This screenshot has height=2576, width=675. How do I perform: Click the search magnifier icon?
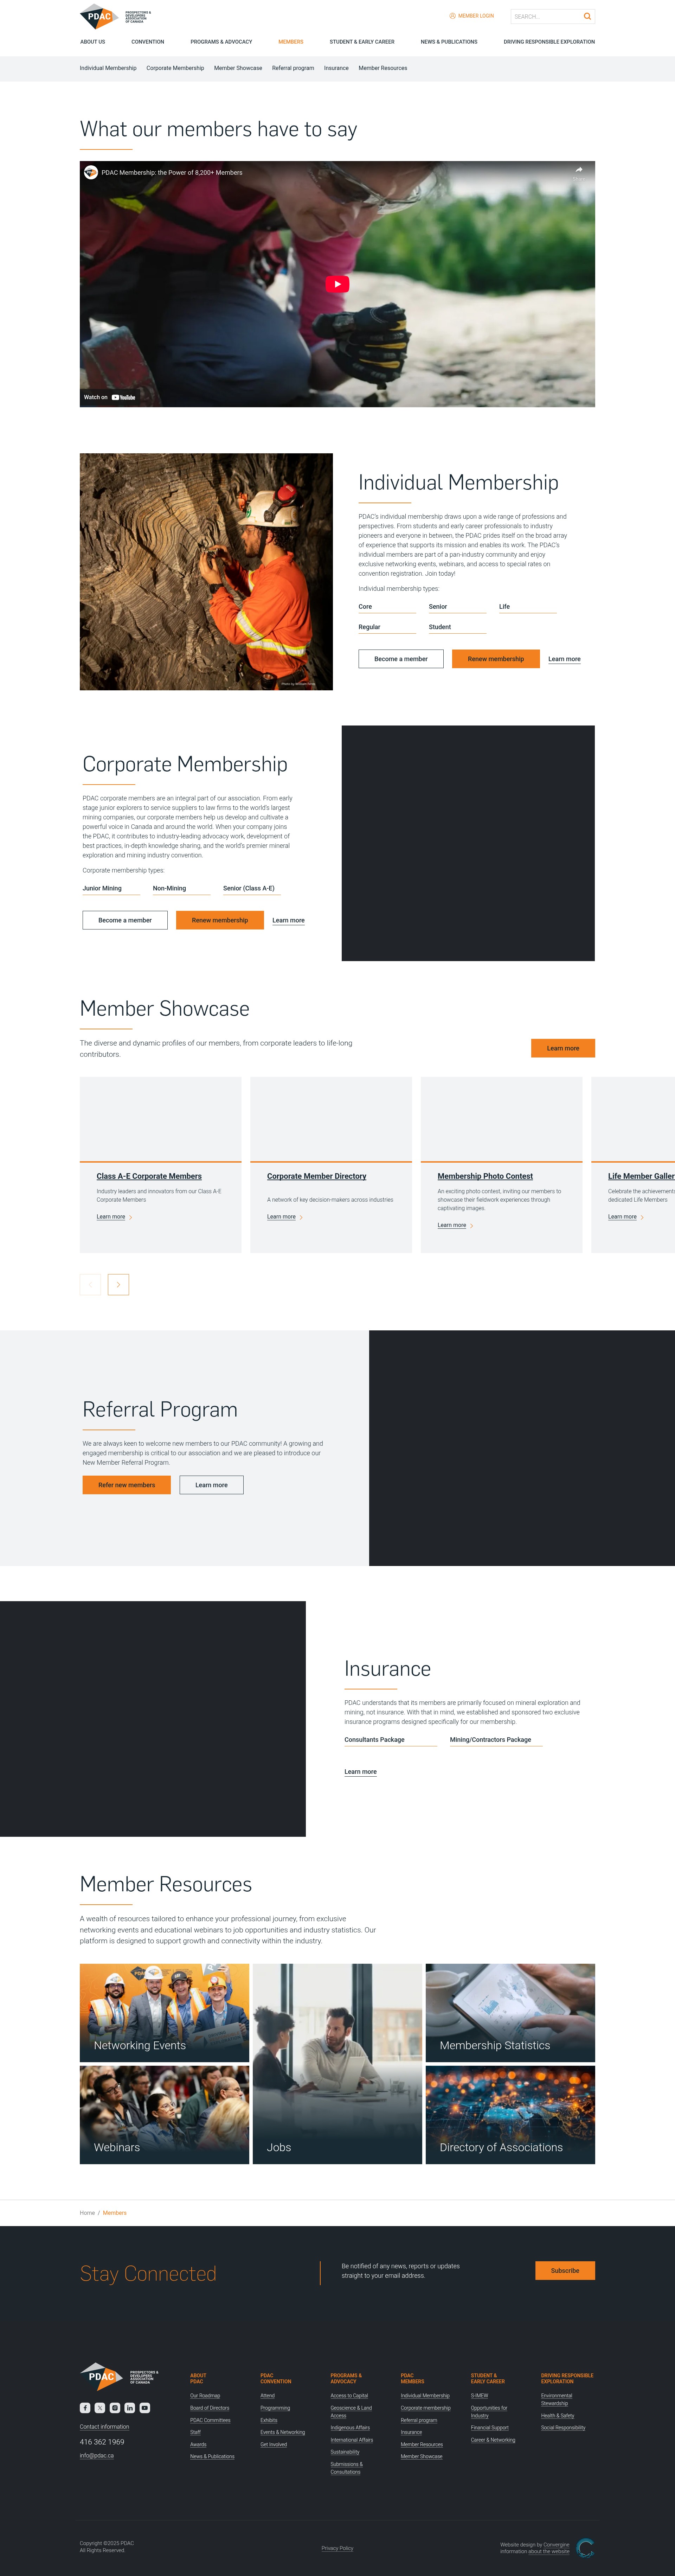point(587,16)
